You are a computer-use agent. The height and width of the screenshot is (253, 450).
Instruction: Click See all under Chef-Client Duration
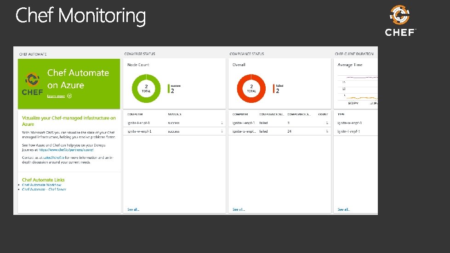[343, 209]
